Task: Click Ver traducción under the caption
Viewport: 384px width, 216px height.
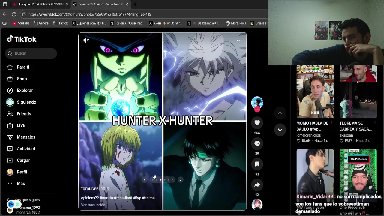Action: point(93,205)
